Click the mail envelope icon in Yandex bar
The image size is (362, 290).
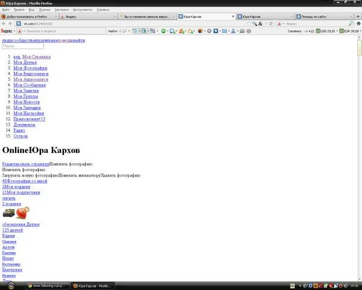[224, 31]
